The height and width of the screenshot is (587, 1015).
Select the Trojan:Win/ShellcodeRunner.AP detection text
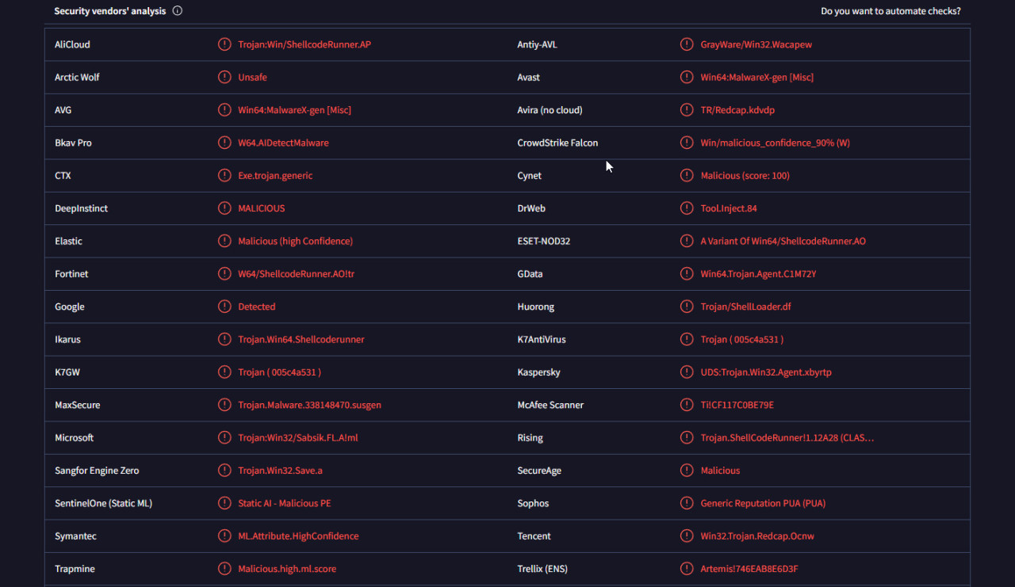[304, 44]
